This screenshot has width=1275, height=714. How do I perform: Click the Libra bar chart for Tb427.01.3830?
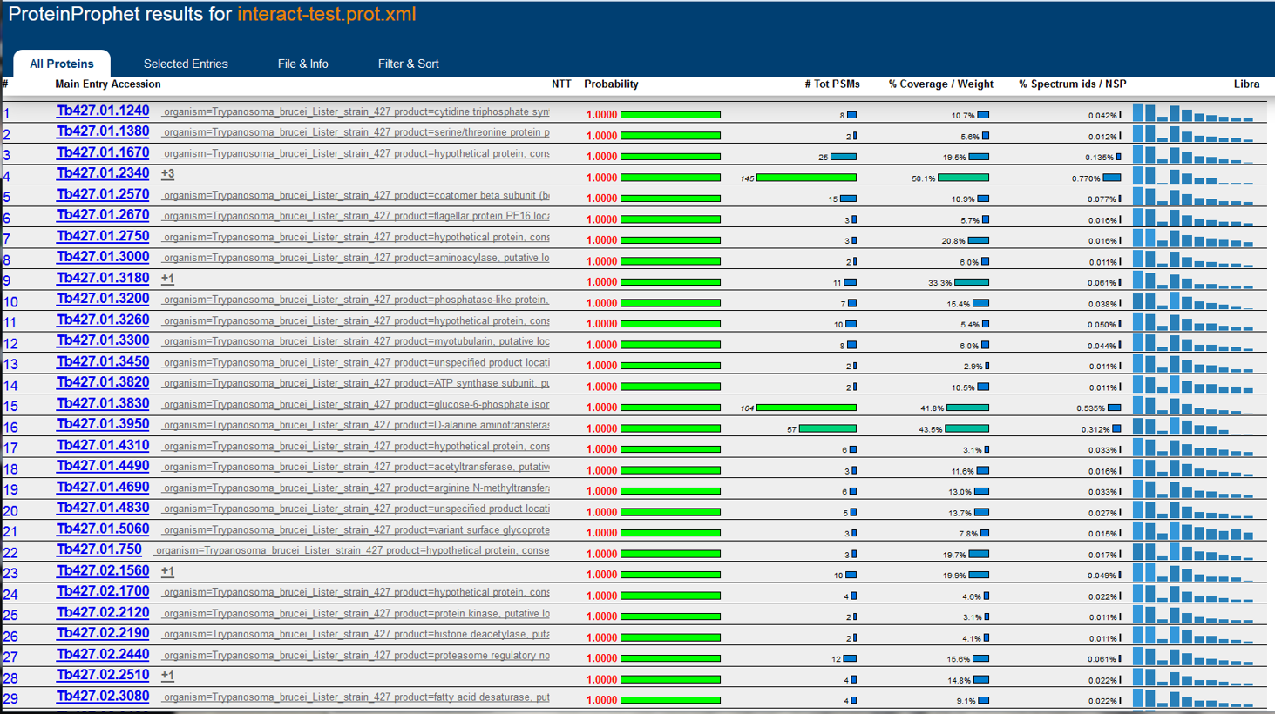[1193, 406]
